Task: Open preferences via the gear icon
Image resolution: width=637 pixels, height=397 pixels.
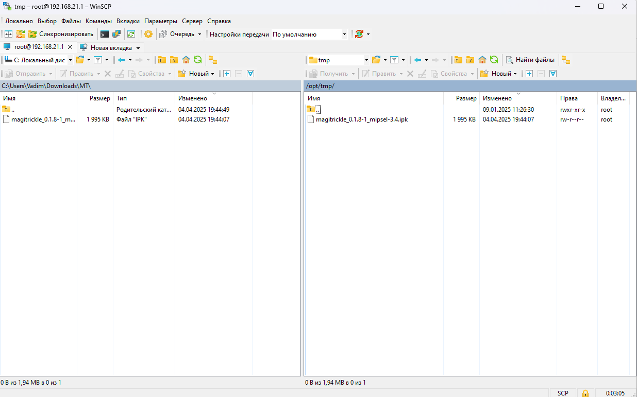Action: click(x=148, y=34)
